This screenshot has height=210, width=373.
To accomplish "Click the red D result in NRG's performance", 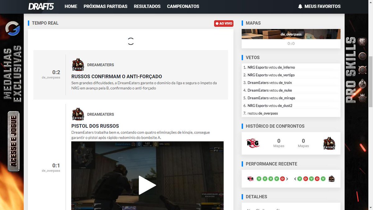I will pyautogui.click(x=283, y=179).
